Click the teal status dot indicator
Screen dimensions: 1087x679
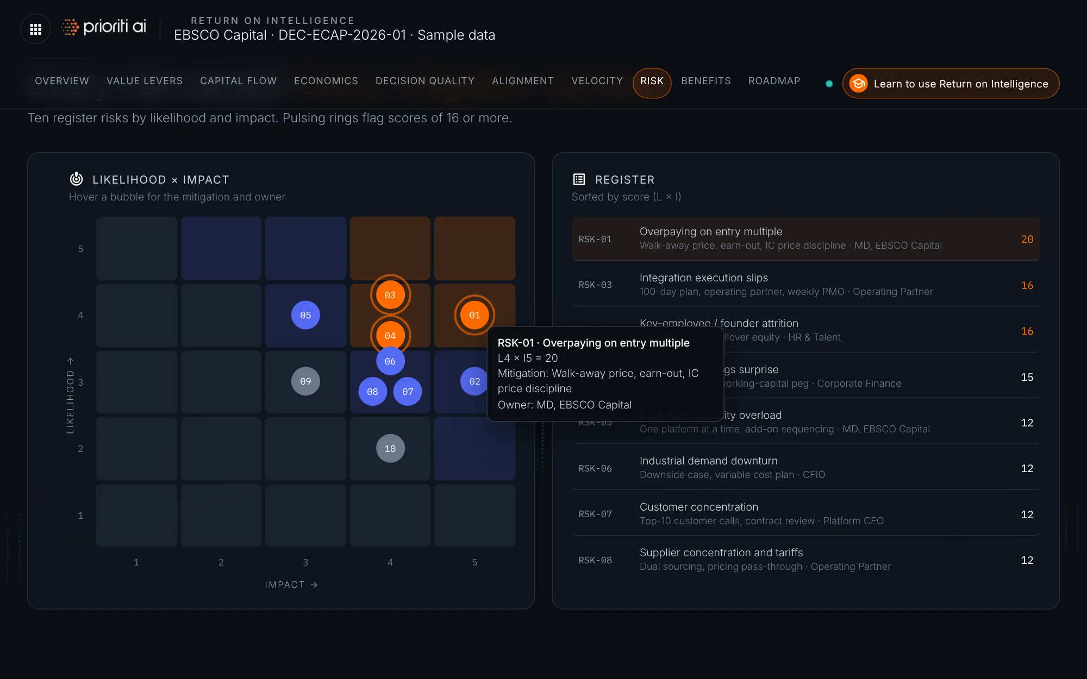(x=829, y=84)
